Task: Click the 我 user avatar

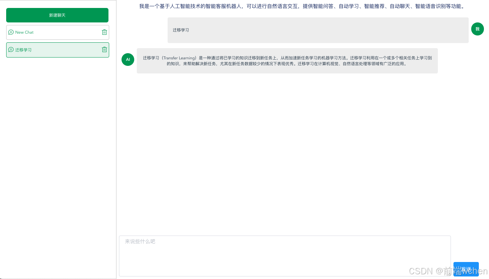Action: pyautogui.click(x=477, y=29)
